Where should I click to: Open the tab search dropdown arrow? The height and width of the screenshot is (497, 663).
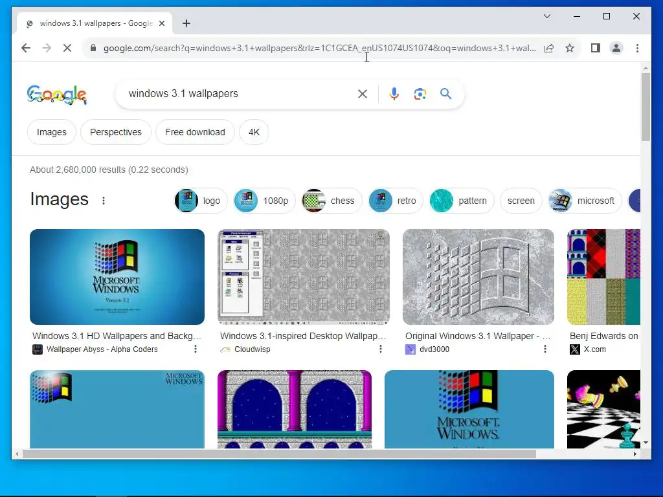click(x=546, y=16)
